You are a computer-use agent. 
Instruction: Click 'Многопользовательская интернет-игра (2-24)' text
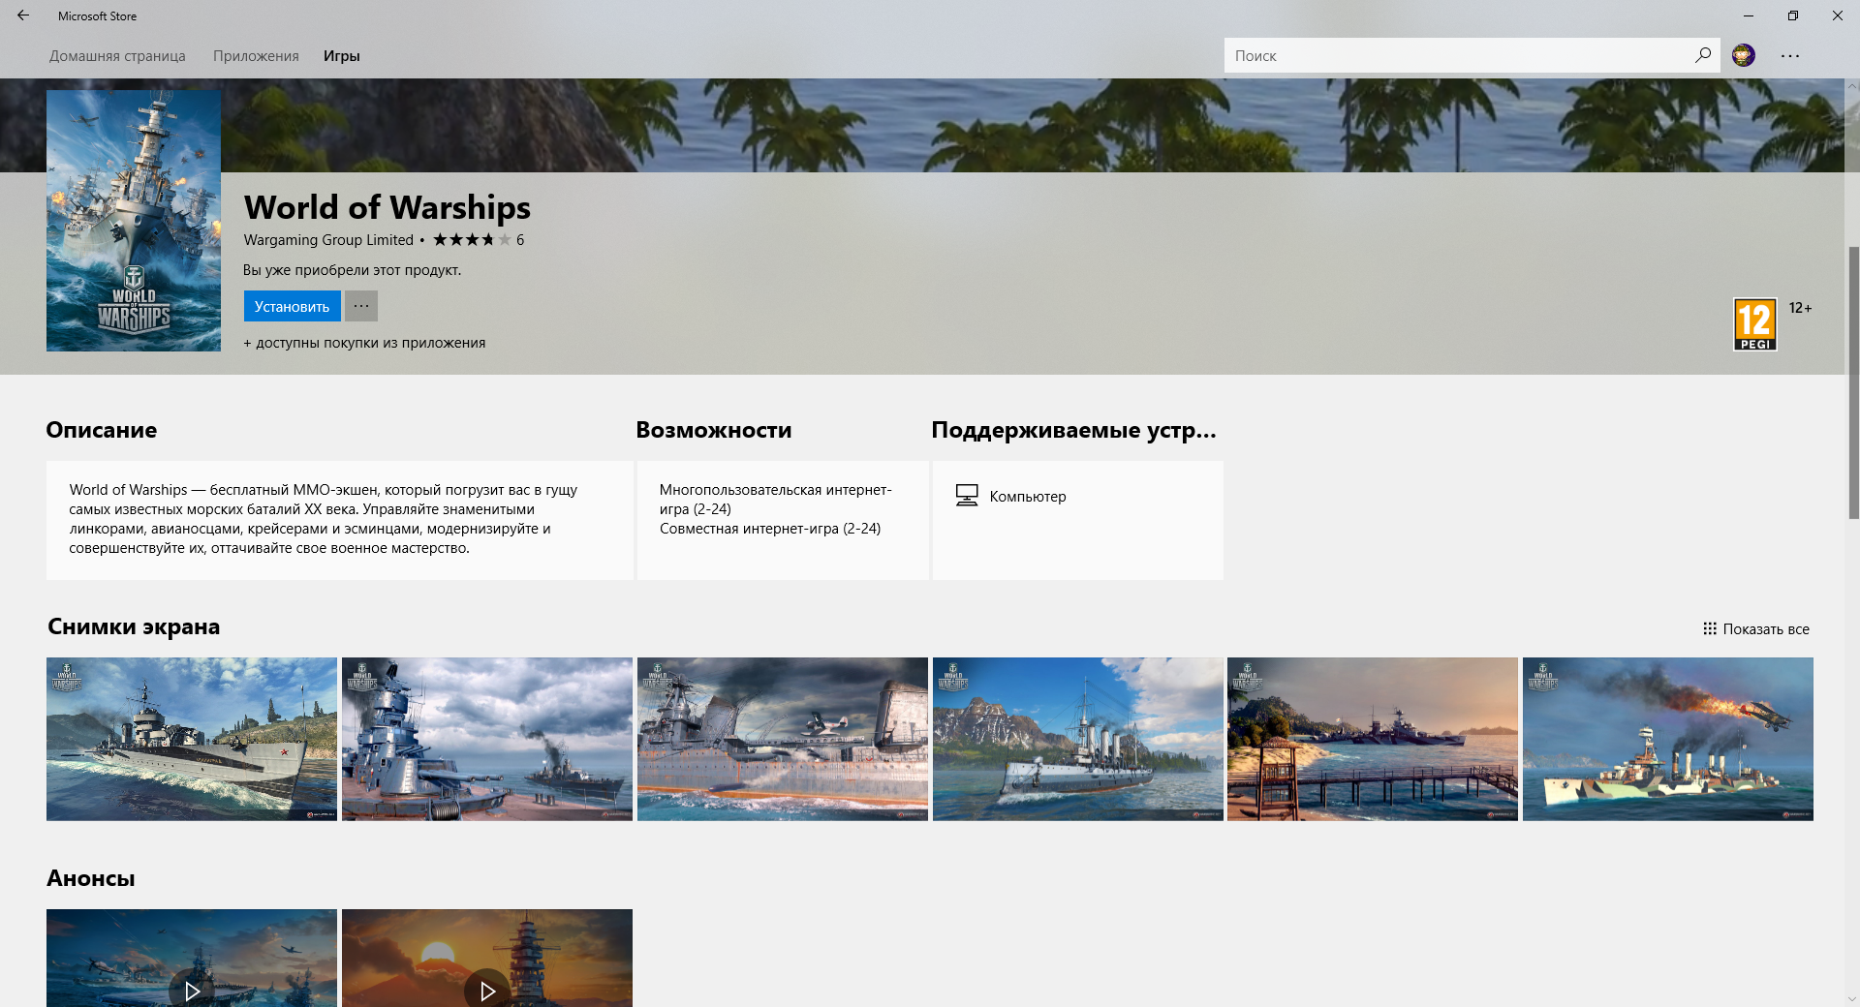click(x=775, y=500)
